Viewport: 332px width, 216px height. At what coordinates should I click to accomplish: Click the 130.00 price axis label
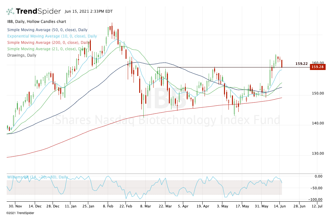[318, 153]
